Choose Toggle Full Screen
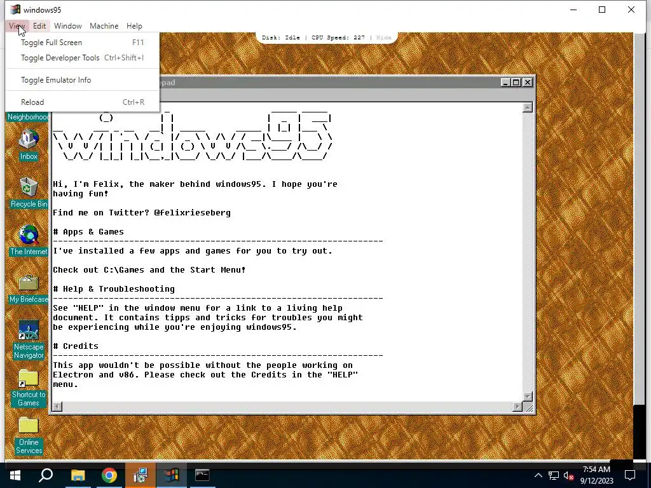 (82, 43)
